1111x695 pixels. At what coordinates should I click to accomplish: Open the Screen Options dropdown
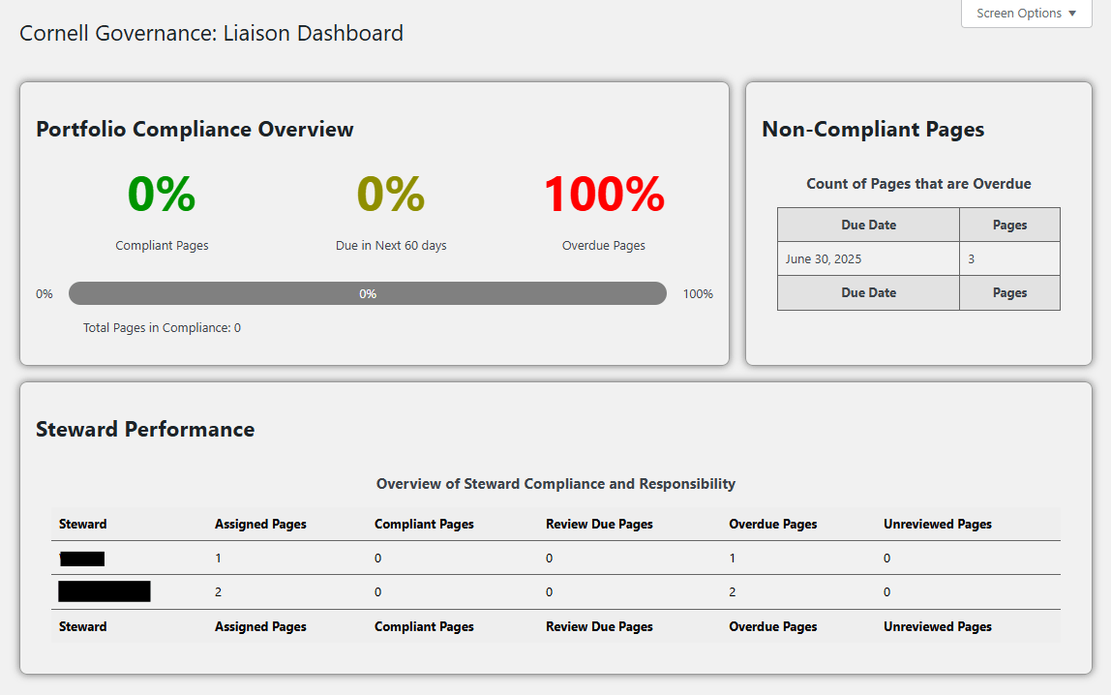[1026, 14]
